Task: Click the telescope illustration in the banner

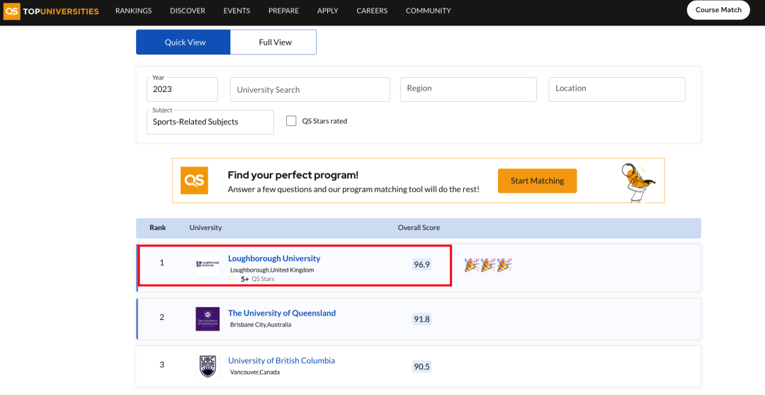Action: click(637, 183)
